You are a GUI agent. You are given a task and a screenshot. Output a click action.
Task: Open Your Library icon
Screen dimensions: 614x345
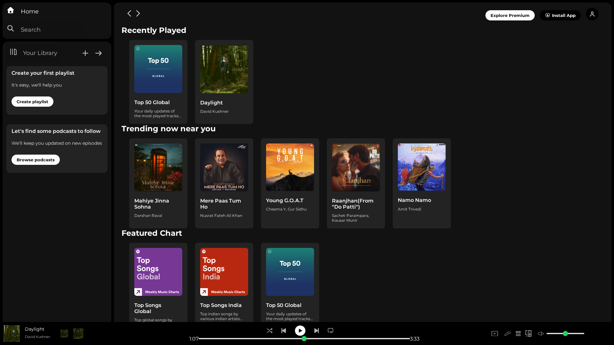[x=13, y=52]
